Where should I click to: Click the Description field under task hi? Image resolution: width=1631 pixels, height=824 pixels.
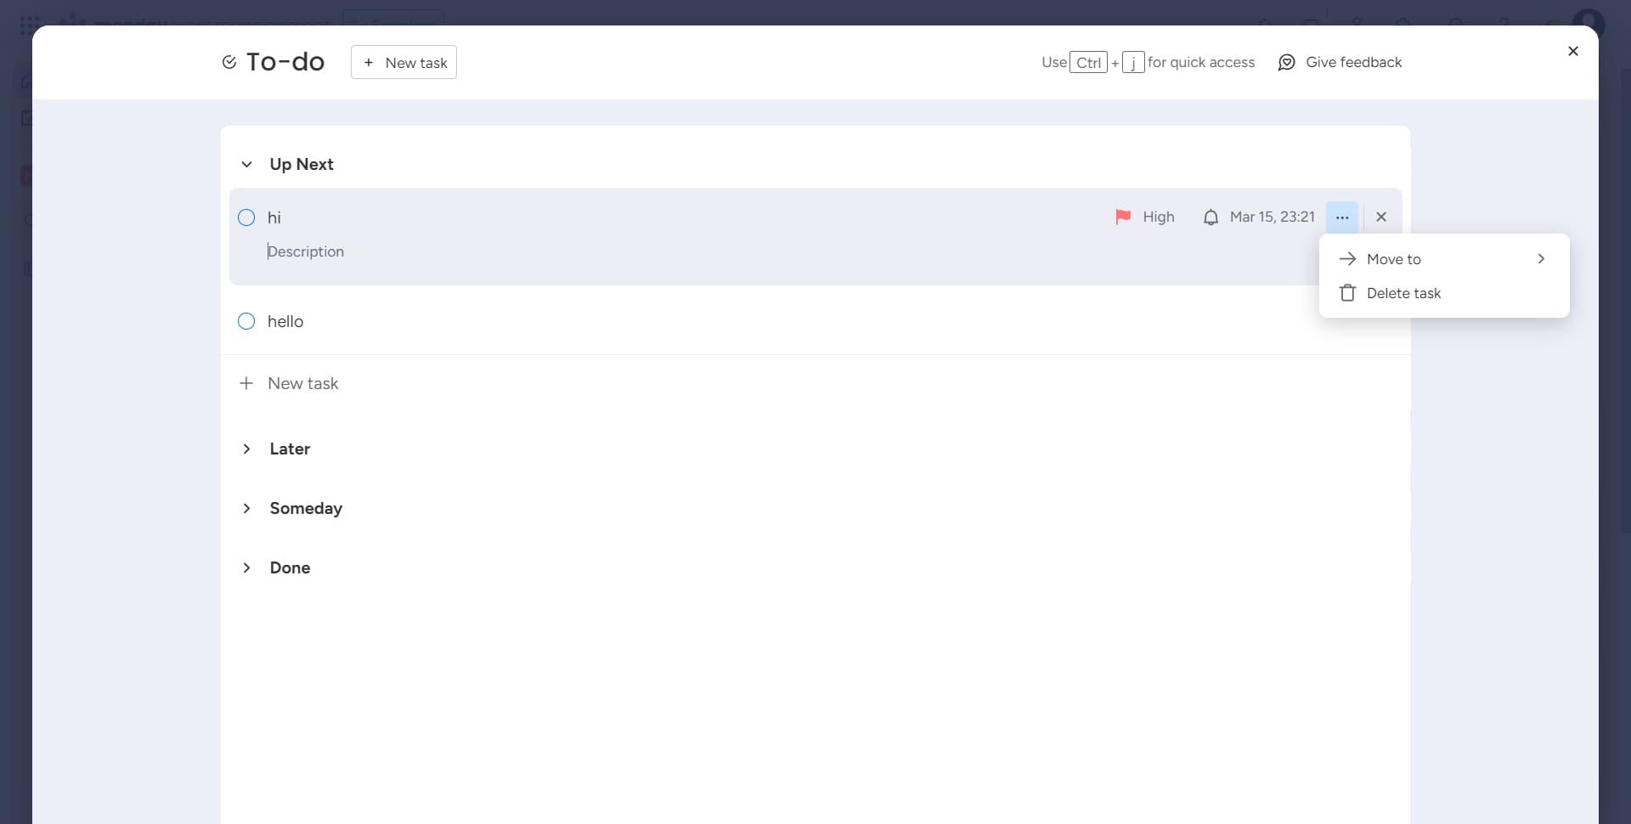306,251
